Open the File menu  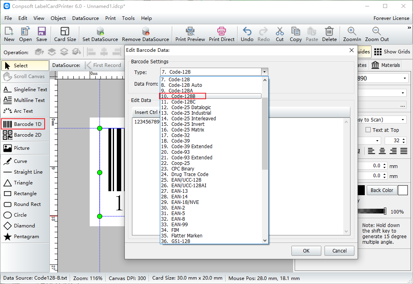8,18
